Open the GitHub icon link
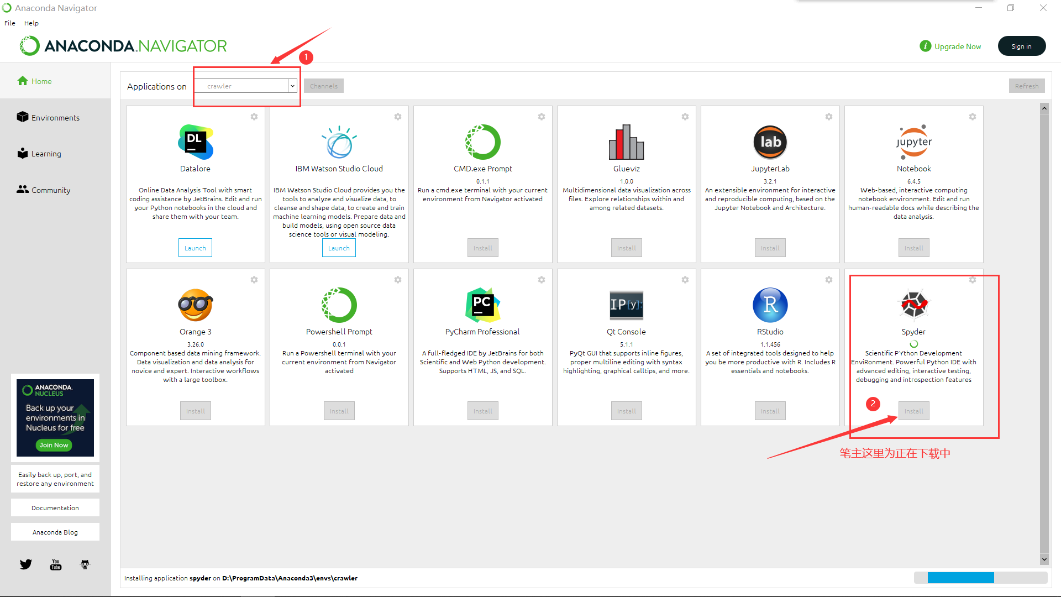The image size is (1061, 597). 85,564
